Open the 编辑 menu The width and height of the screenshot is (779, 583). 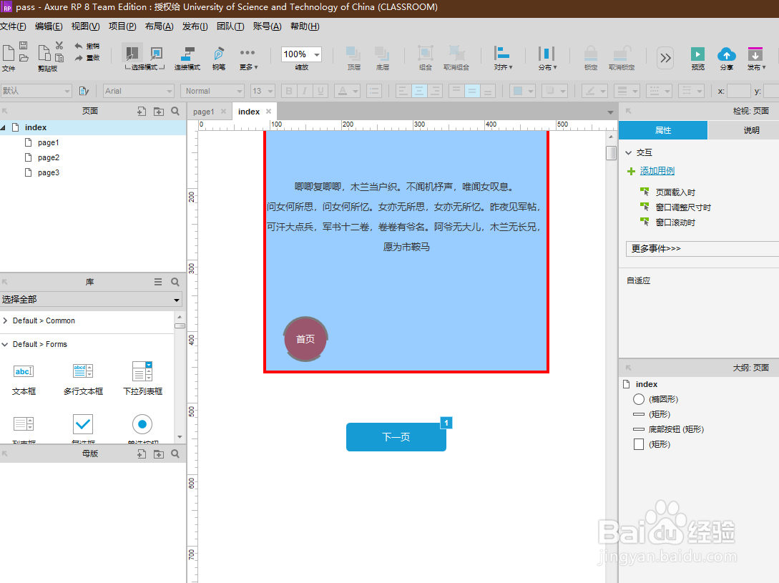coord(49,26)
